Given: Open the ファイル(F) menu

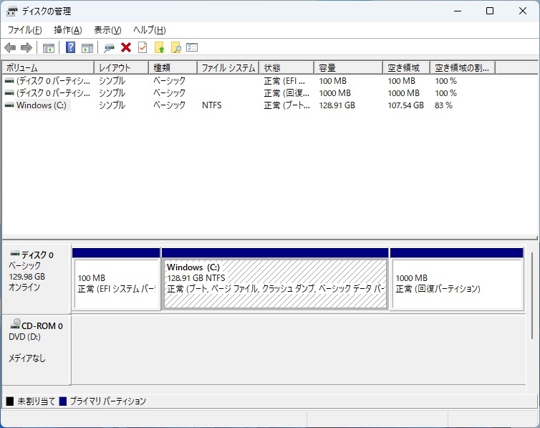Looking at the screenshot, I should coord(25,30).
